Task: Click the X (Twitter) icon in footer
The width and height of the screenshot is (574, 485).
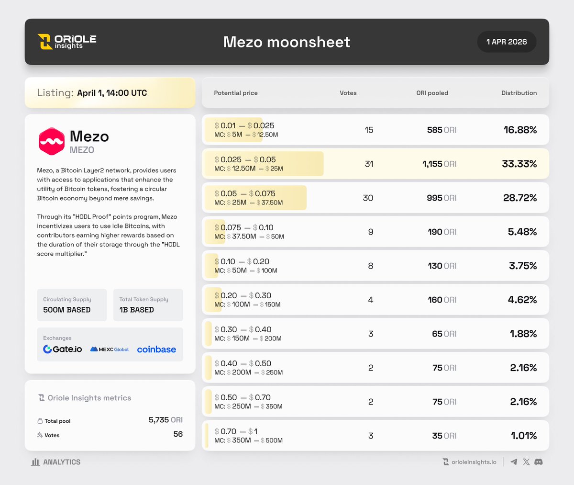Action: (x=526, y=462)
